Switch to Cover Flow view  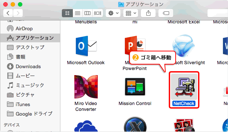pyautogui.click(x=98, y=13)
